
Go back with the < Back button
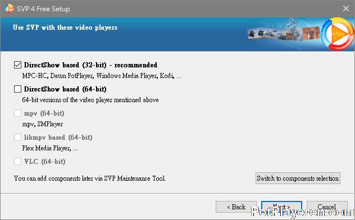[236, 207]
